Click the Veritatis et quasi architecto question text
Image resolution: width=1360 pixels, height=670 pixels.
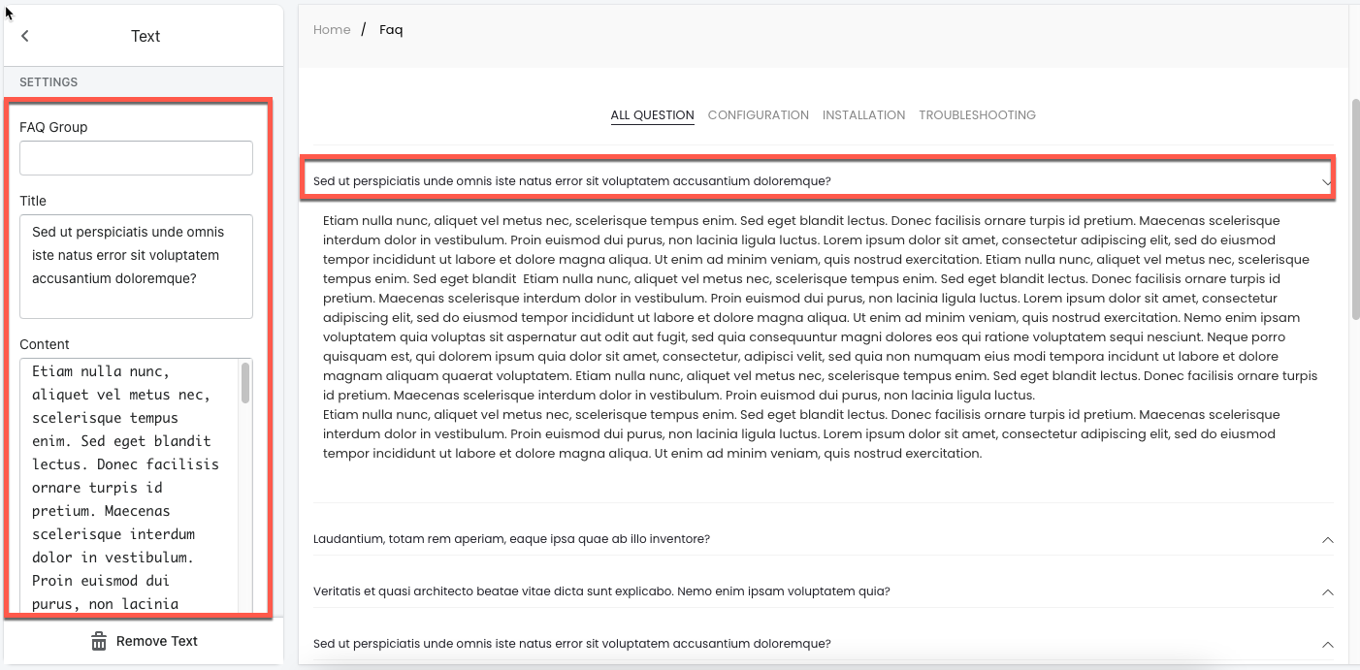pos(601,591)
